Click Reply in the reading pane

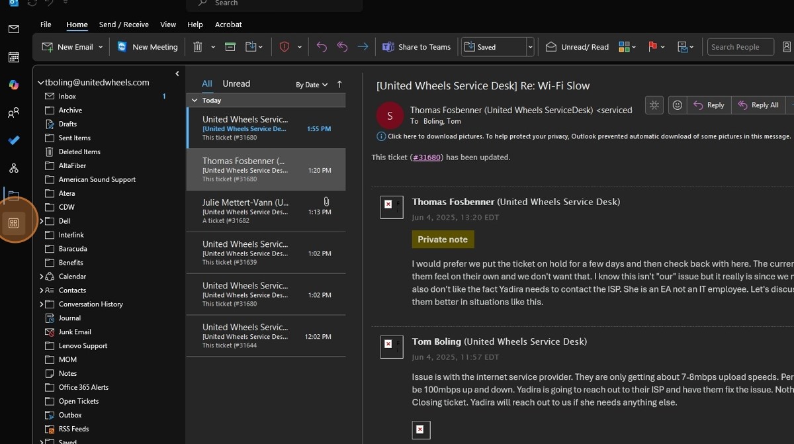click(709, 105)
